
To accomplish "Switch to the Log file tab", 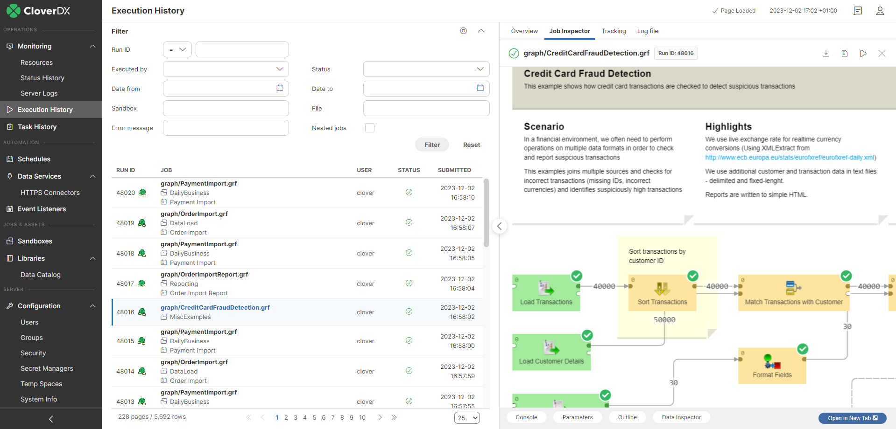I will click(x=647, y=31).
